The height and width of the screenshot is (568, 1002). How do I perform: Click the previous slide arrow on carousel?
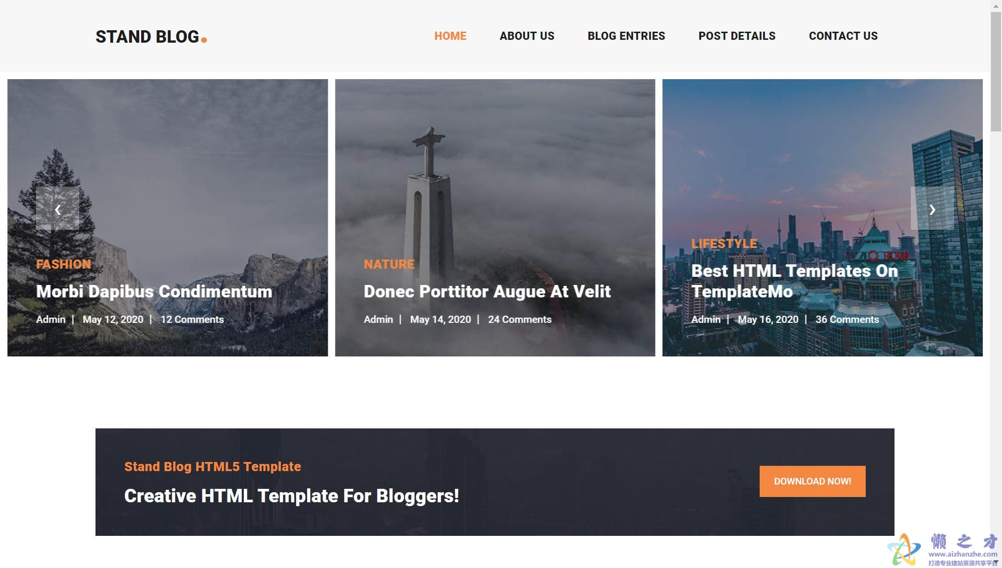(58, 208)
